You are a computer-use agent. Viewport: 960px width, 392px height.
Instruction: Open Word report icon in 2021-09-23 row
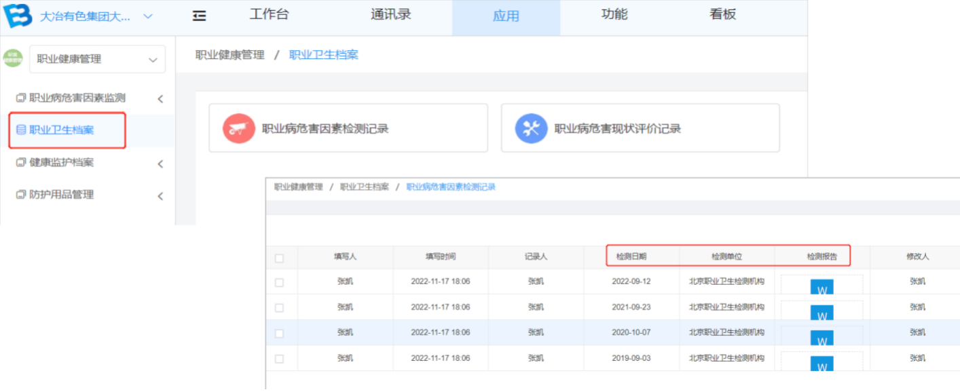821,312
